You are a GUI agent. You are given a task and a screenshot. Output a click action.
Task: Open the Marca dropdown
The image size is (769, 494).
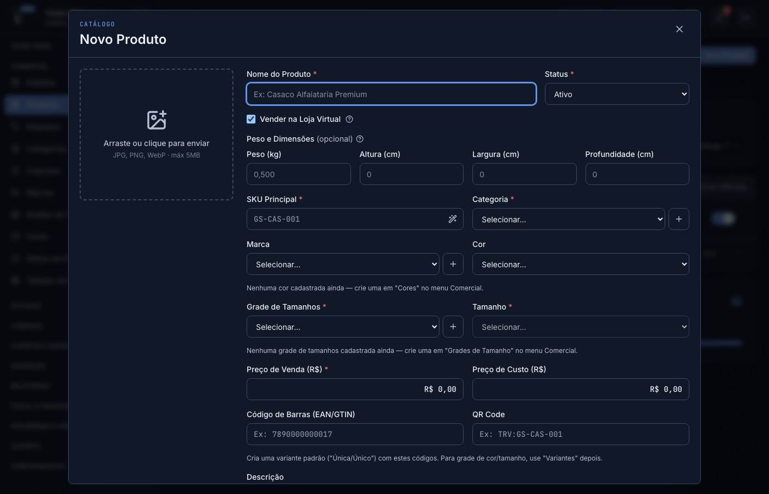(343, 264)
